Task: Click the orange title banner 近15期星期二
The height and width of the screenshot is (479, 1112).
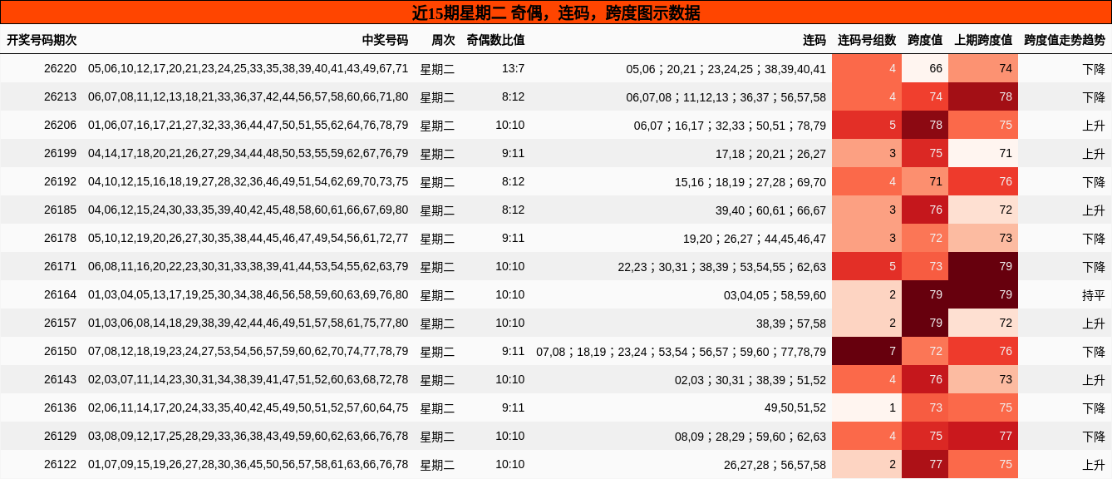Action: pos(556,12)
